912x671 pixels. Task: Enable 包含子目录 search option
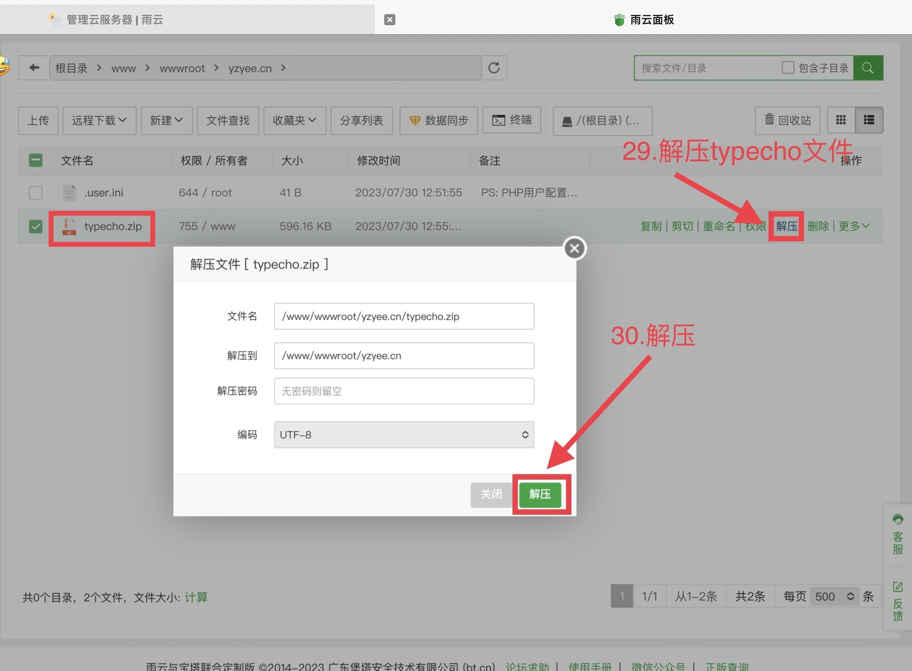788,68
